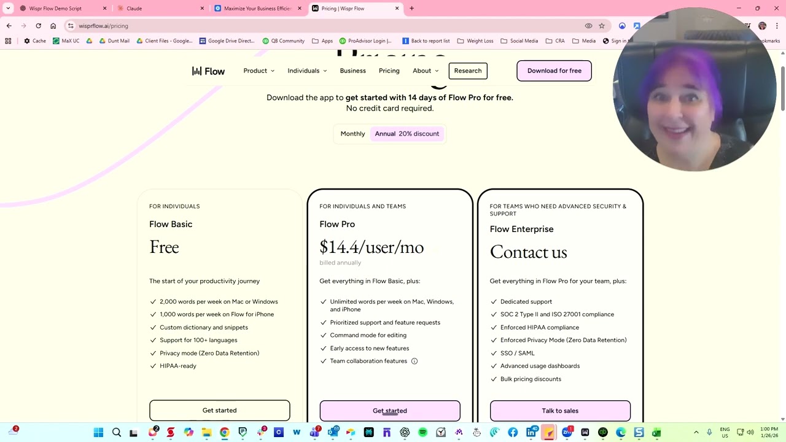Image resolution: width=786 pixels, height=442 pixels.
Task: Select Annual 20% discount billing
Action: click(x=407, y=133)
